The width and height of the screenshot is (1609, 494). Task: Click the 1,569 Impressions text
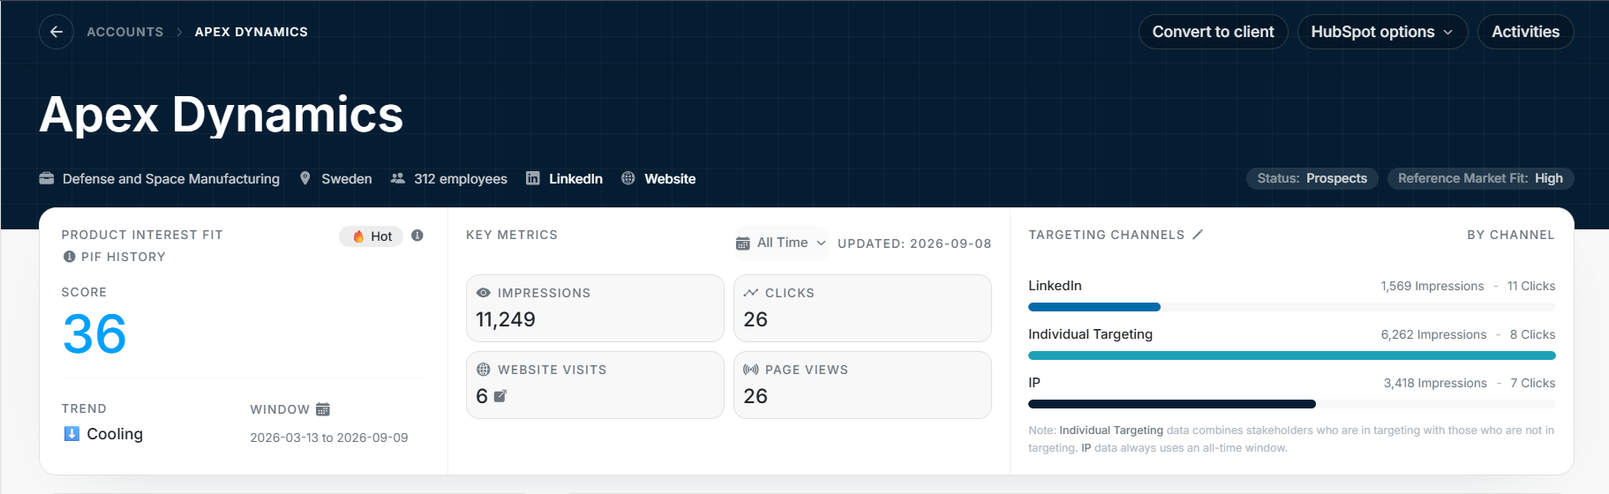click(x=1432, y=286)
